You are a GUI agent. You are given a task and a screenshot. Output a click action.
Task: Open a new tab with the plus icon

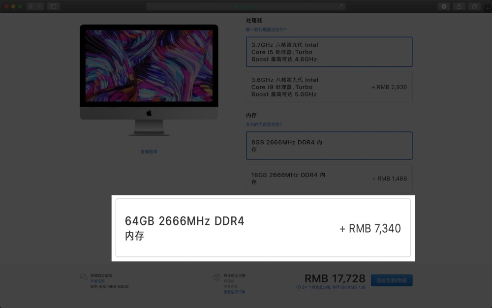click(488, 8)
